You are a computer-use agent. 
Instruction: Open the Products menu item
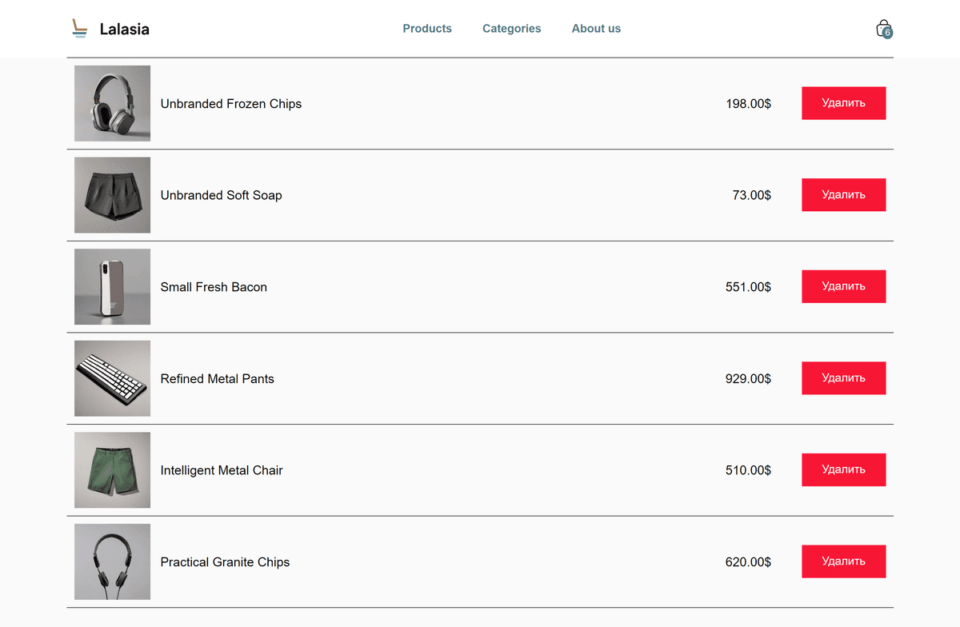pos(427,29)
